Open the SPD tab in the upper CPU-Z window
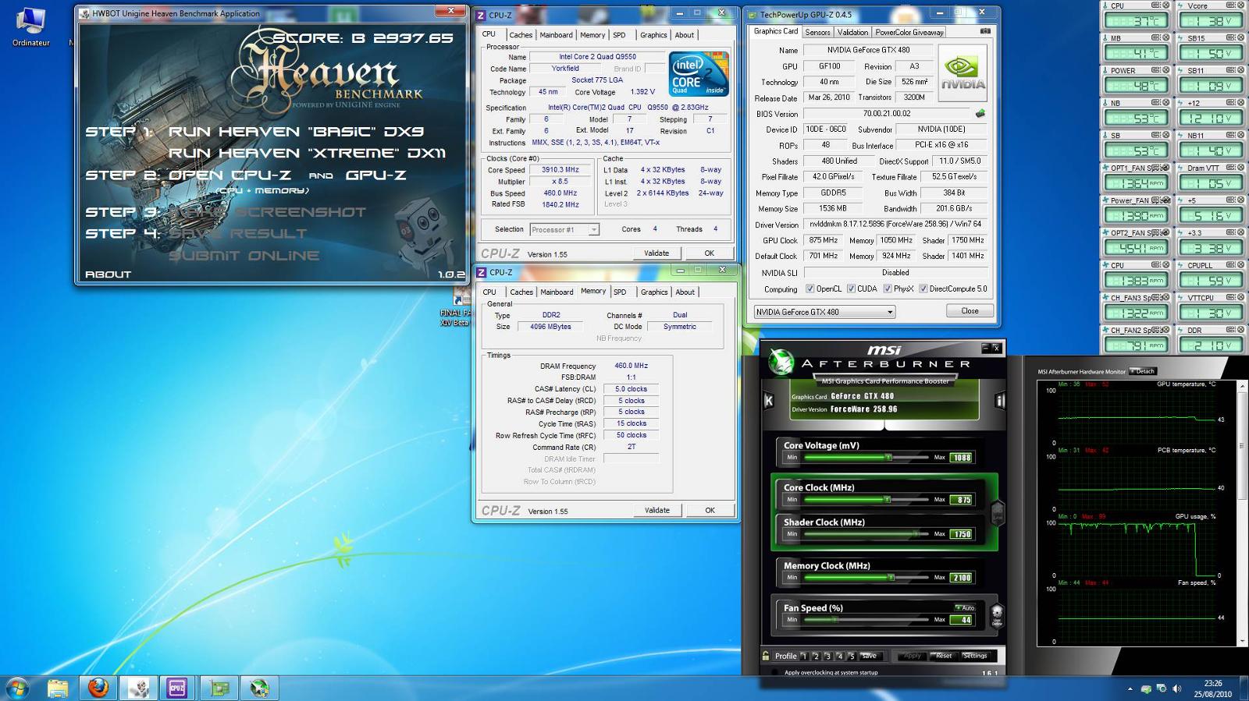 pos(619,35)
